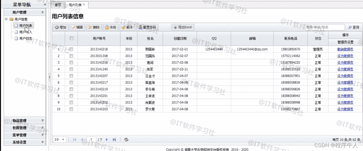Click the 重置密码 reset password button
This screenshot has height=151, width=363.
[147, 27]
